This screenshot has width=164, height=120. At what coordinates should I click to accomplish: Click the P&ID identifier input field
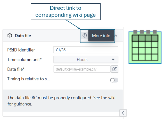click(86, 50)
